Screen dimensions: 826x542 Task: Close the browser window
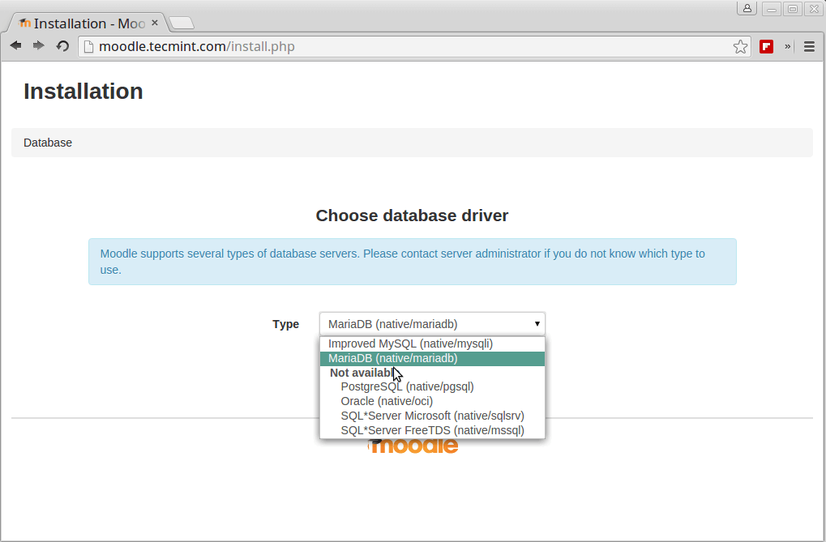pyautogui.click(x=814, y=9)
